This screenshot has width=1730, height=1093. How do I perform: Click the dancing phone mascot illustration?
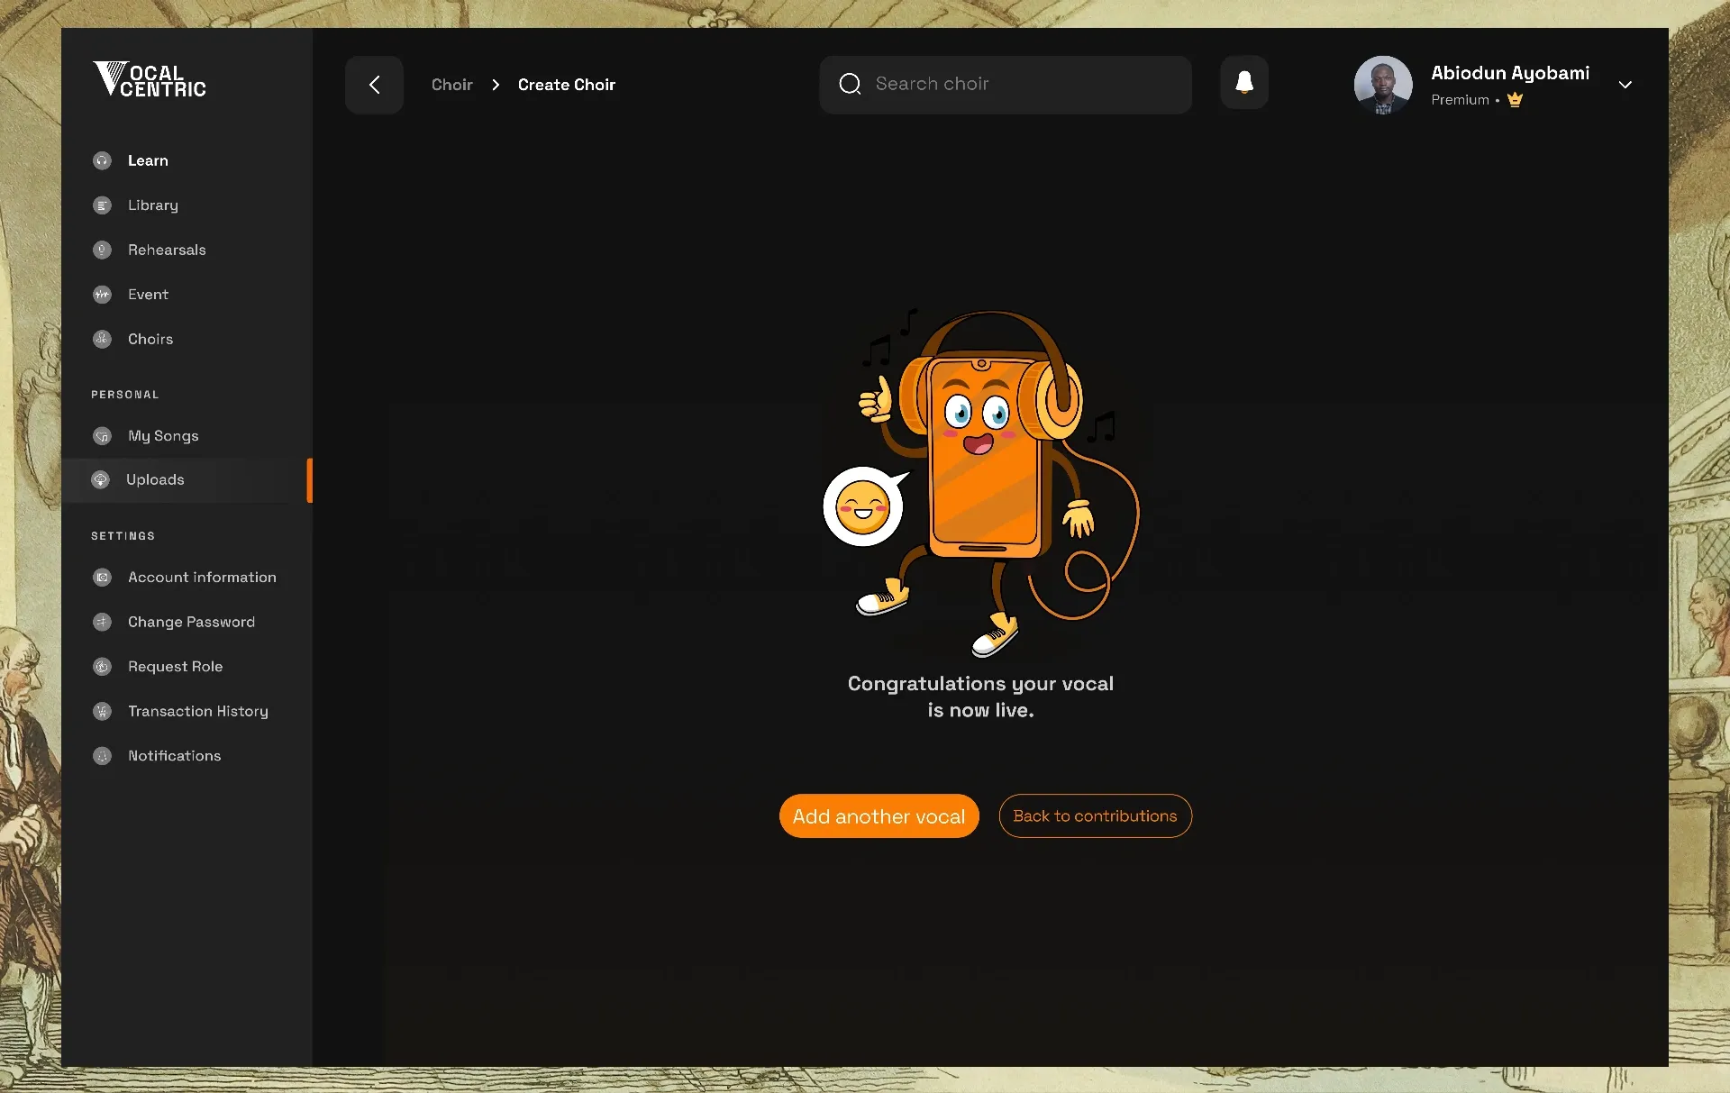click(x=981, y=482)
